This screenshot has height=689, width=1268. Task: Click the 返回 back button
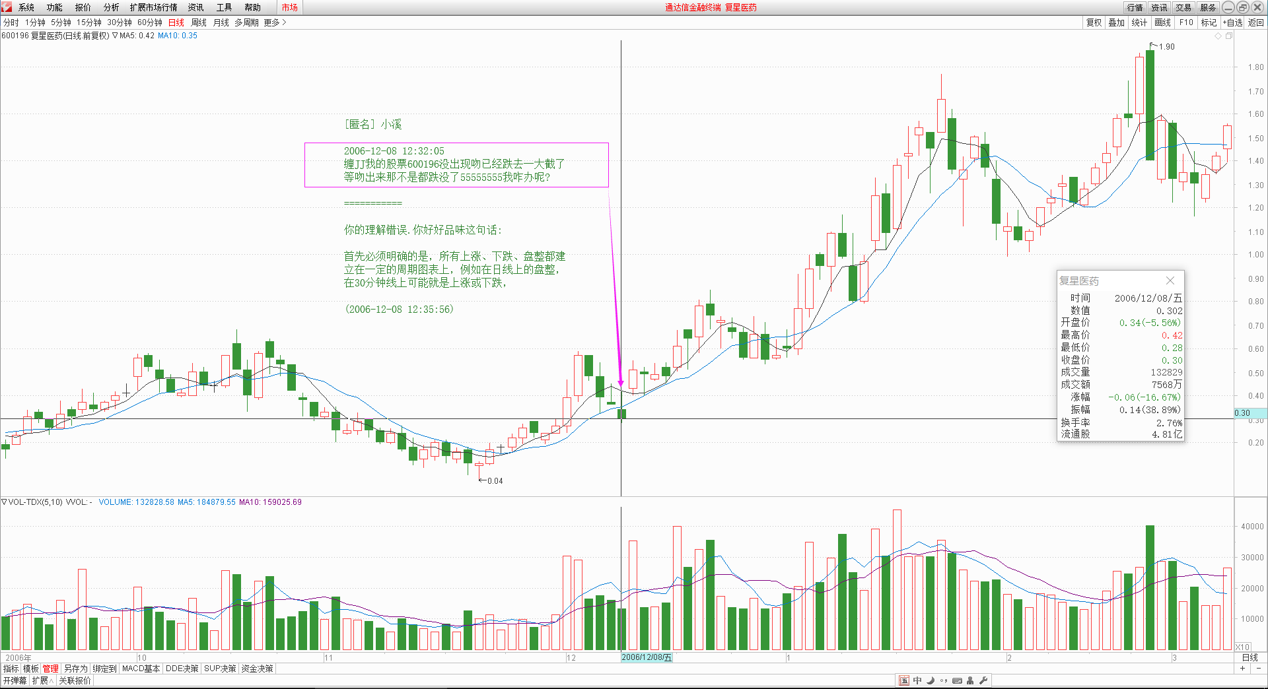click(1256, 22)
